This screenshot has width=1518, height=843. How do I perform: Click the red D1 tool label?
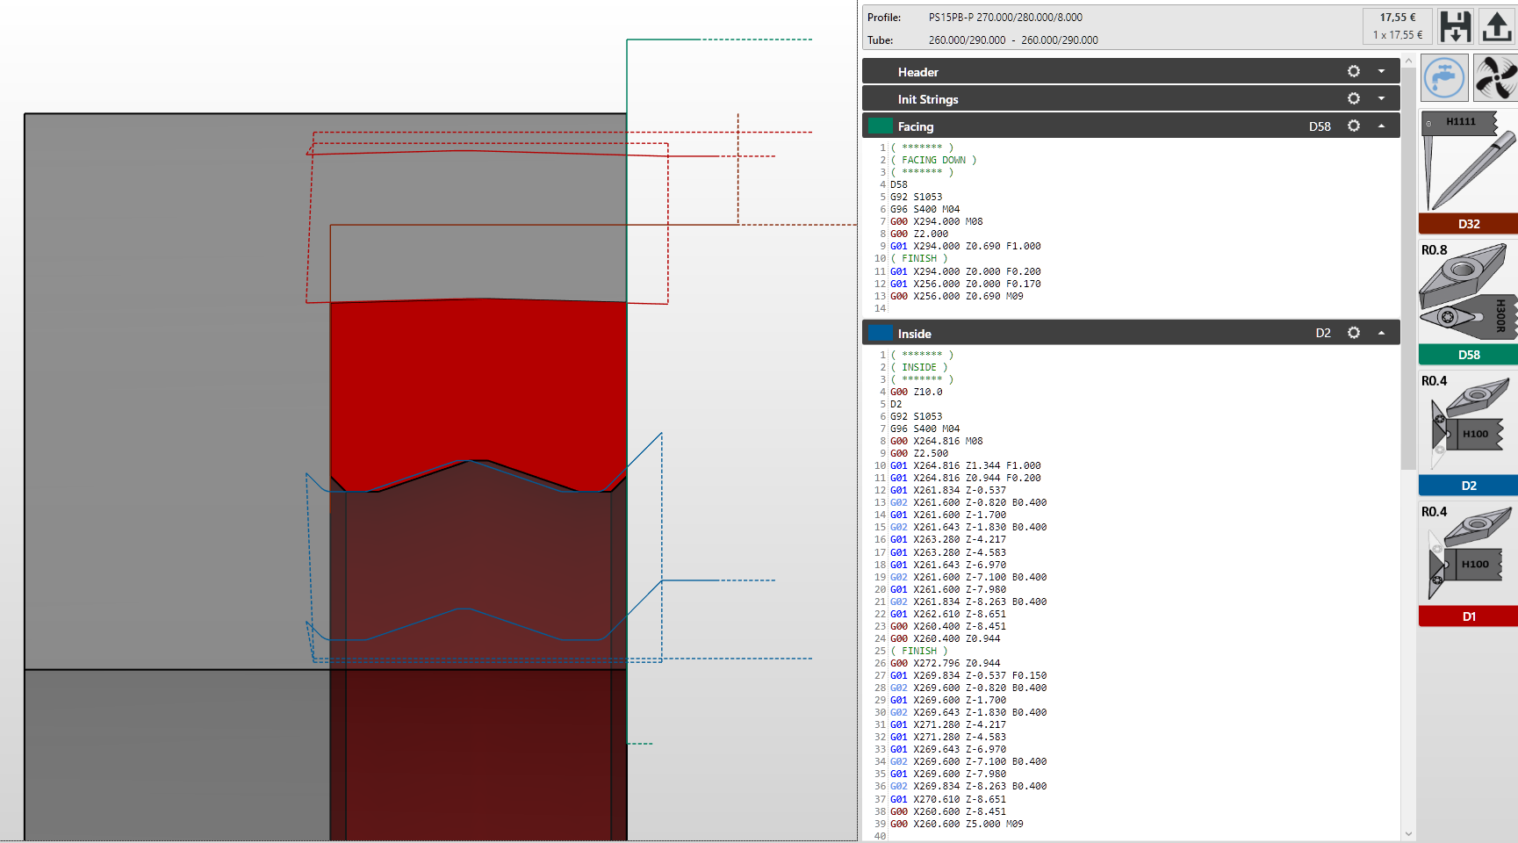[x=1468, y=616]
